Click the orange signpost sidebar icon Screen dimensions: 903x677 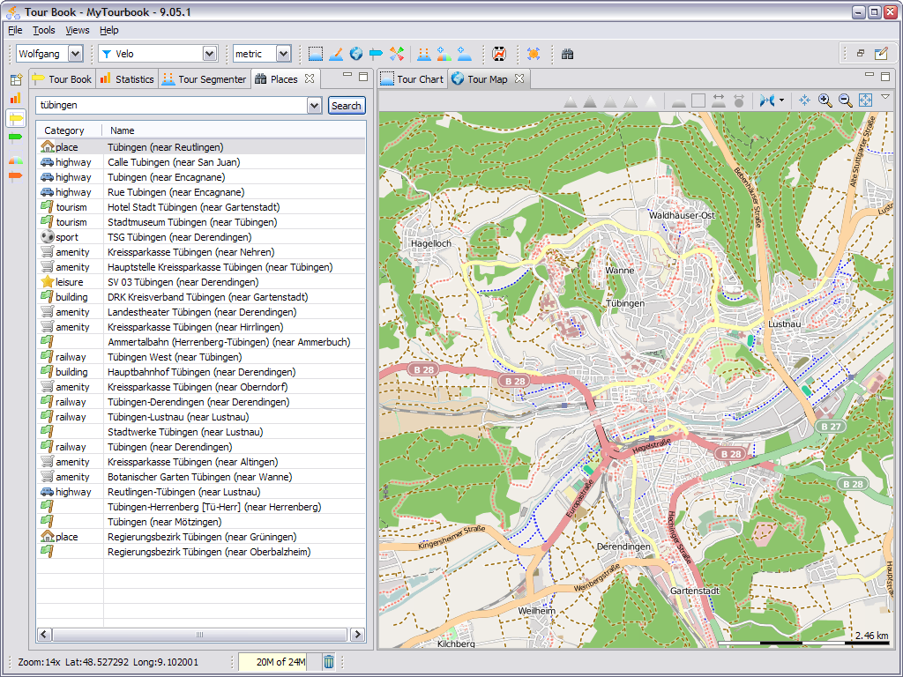point(16,175)
